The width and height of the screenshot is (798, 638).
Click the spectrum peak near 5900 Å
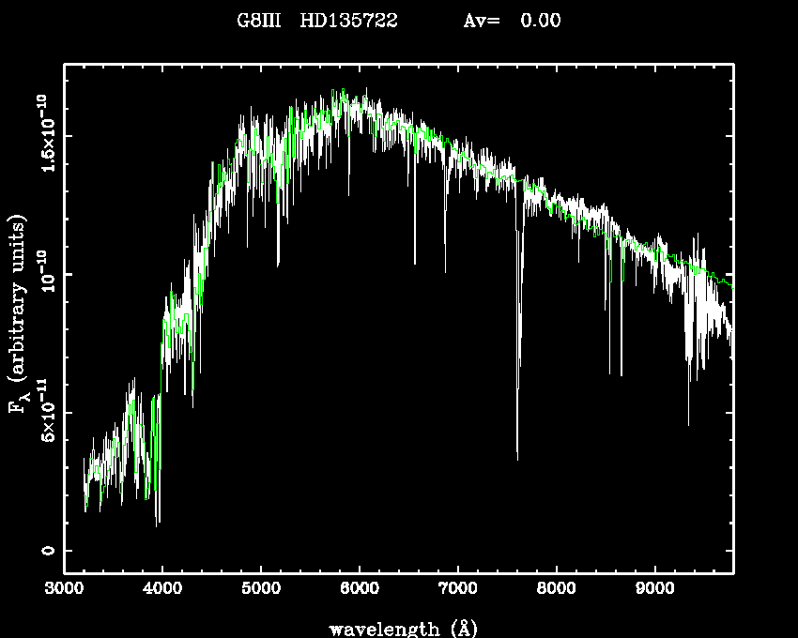(344, 92)
